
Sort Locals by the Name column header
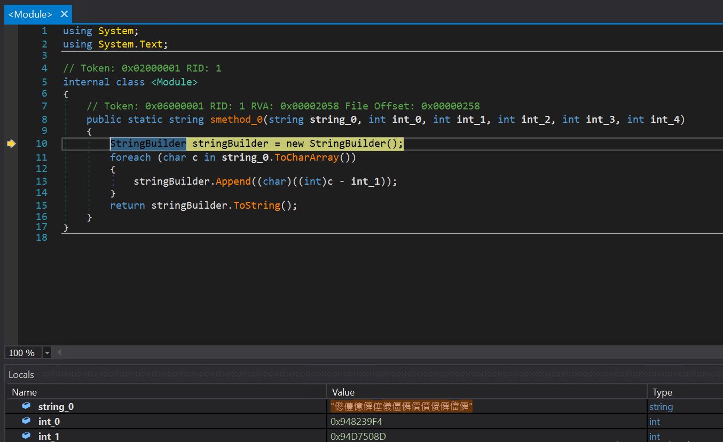[25, 392]
